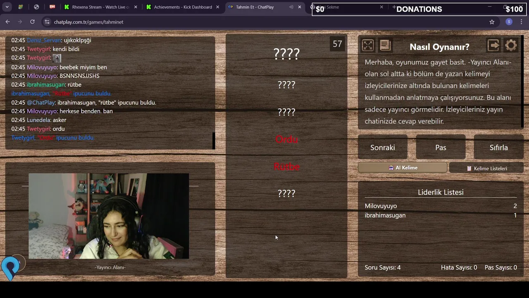Click the Hata Sayısı: 0 counter

pos(459,267)
